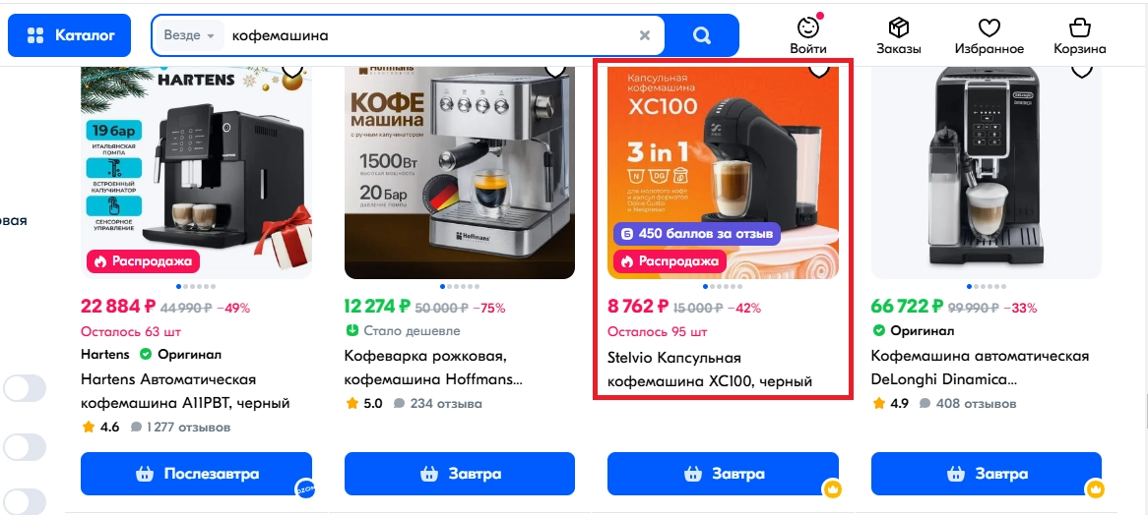Expand the Везде search scope dropdown
The height and width of the screenshot is (515, 1148).
tap(190, 35)
